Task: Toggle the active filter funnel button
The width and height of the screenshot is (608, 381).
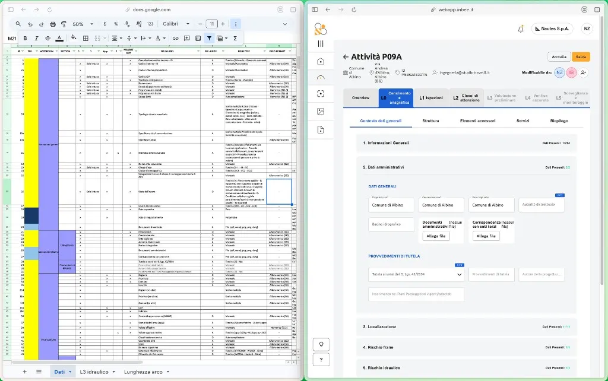Action: [209, 38]
